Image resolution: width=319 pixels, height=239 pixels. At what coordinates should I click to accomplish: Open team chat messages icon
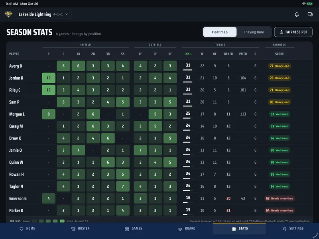310,14
